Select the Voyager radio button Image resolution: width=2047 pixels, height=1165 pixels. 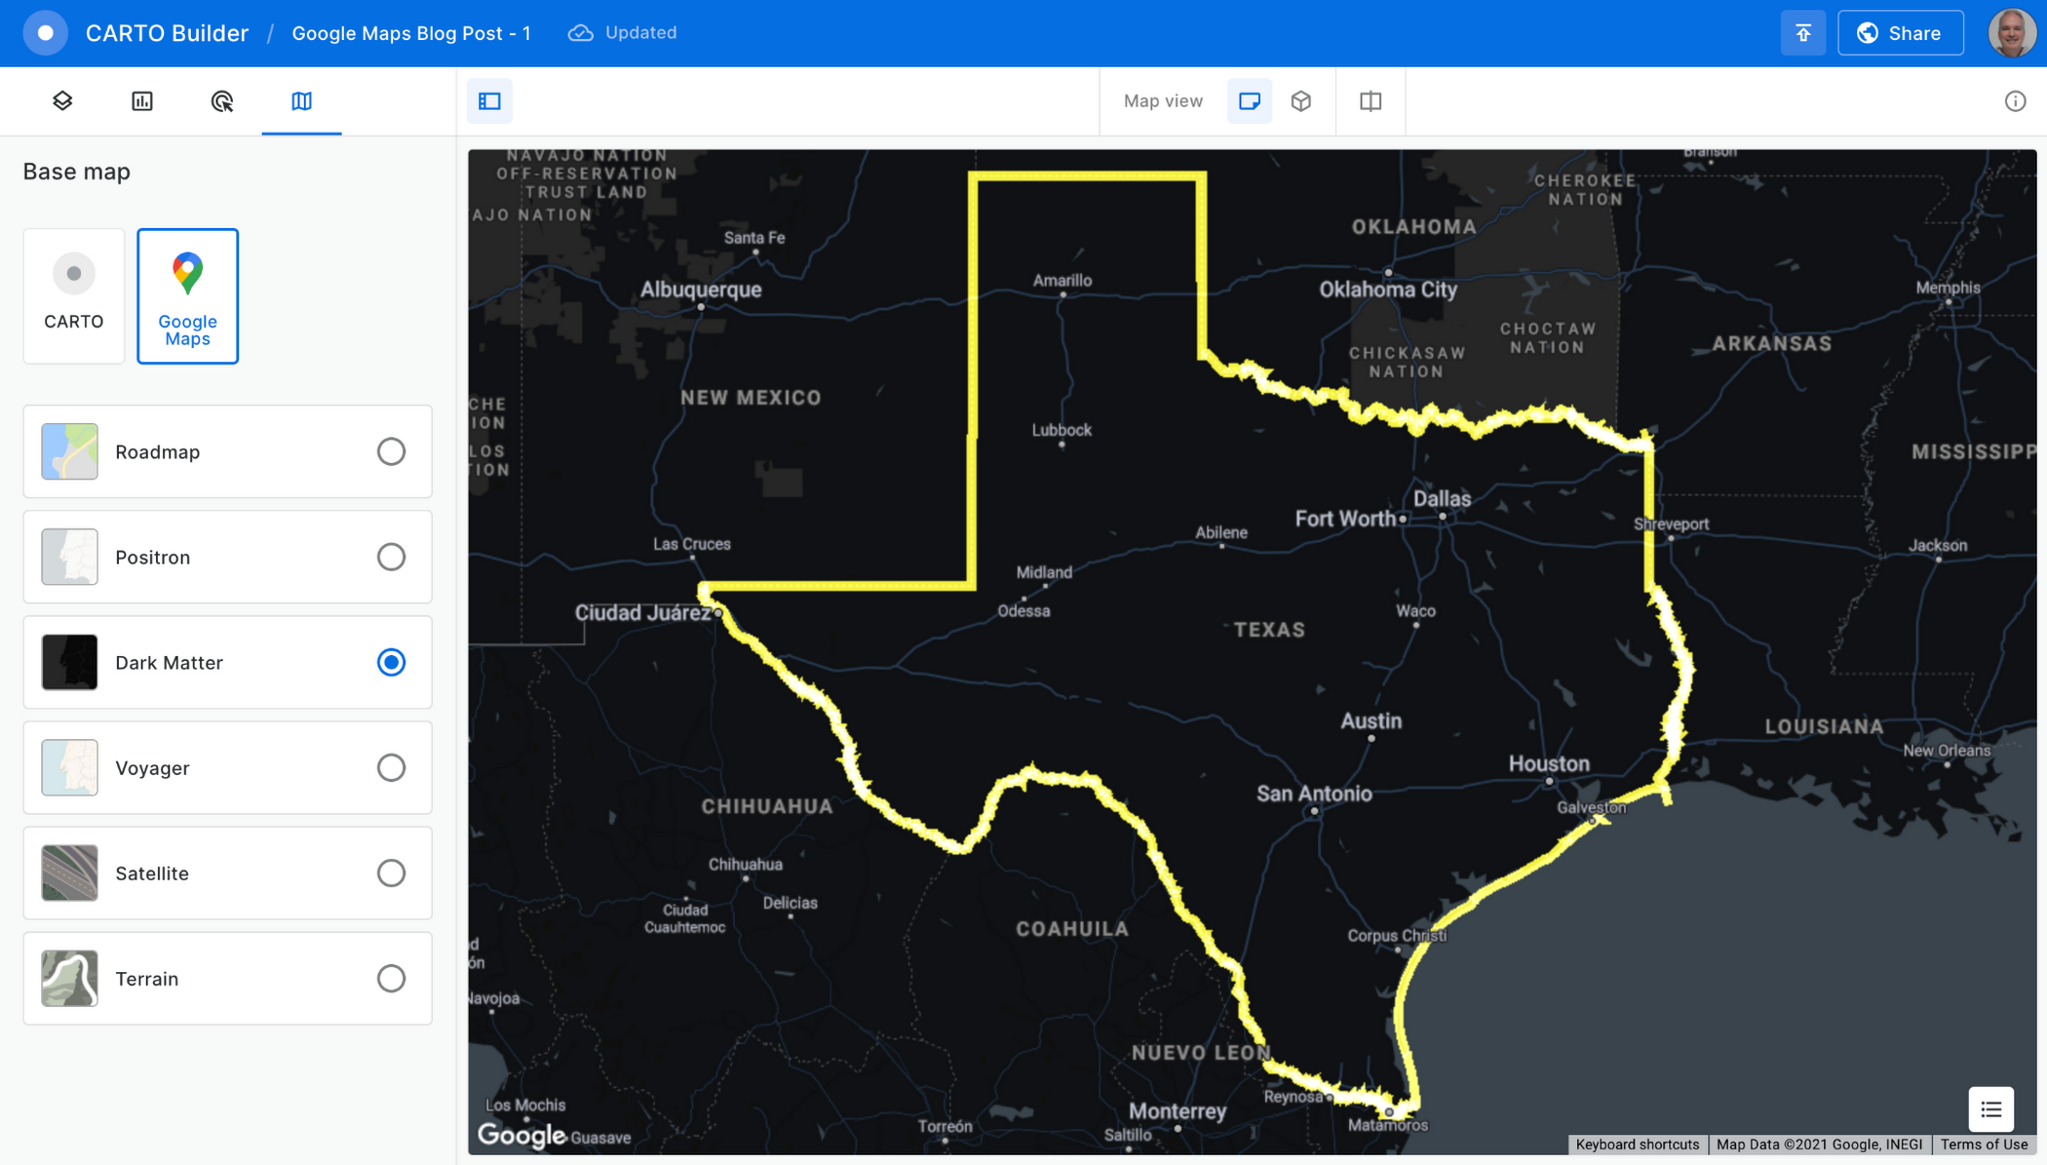(x=391, y=767)
